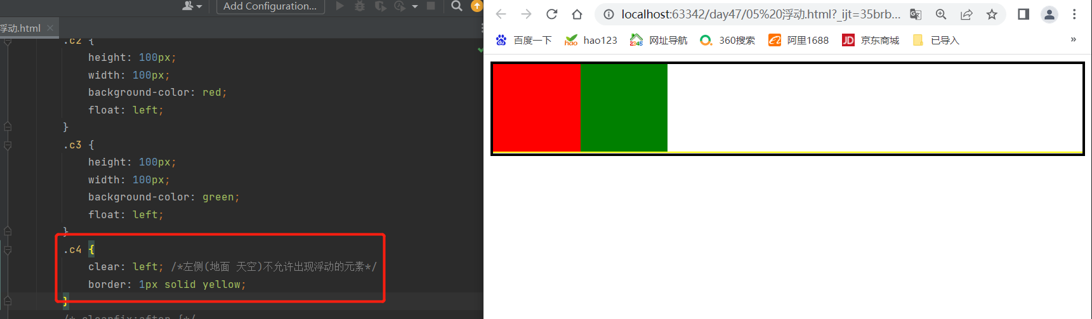This screenshot has width=1092, height=319.
Task: Toggle the browser side panel
Action: click(1023, 14)
